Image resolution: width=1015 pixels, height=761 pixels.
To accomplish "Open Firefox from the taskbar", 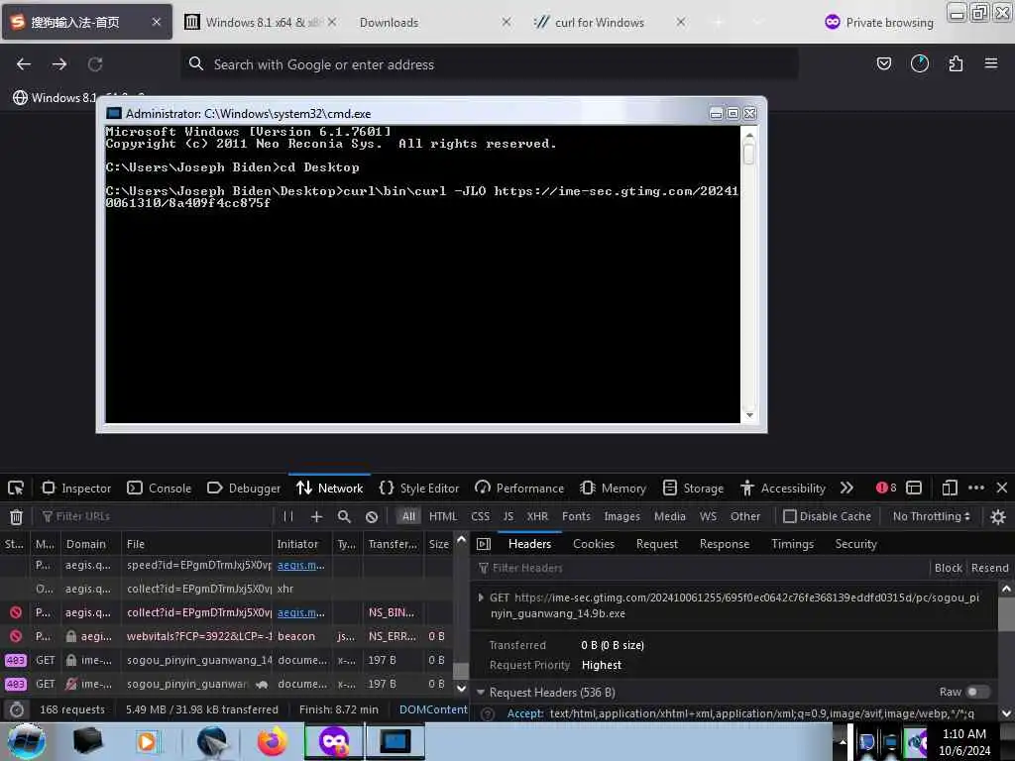I will [x=272, y=741].
